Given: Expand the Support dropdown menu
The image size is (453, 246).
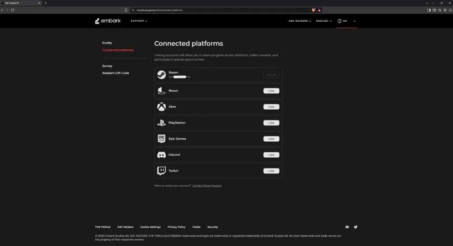Looking at the screenshot, I should point(139,21).
